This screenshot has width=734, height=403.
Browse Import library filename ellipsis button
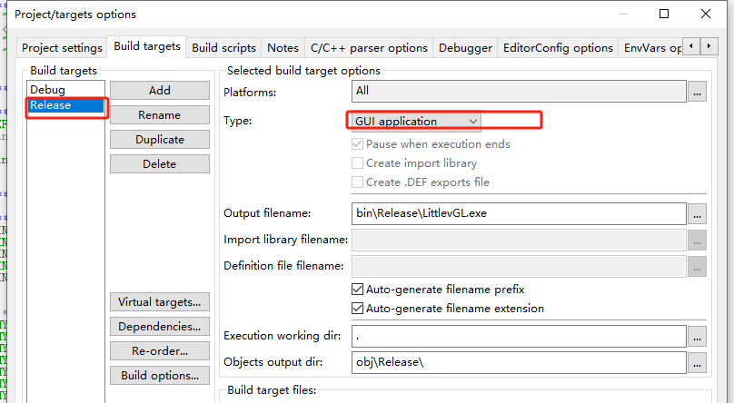coord(697,241)
